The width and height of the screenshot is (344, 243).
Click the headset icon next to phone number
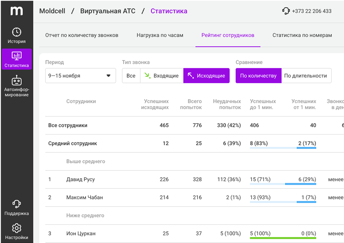click(286, 11)
